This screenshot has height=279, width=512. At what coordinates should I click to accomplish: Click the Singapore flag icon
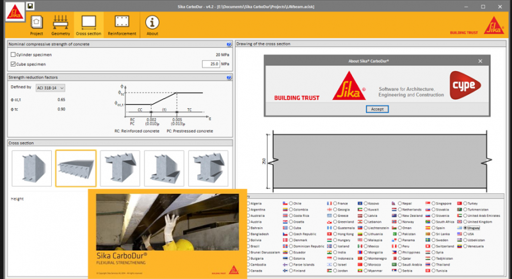point(428,203)
